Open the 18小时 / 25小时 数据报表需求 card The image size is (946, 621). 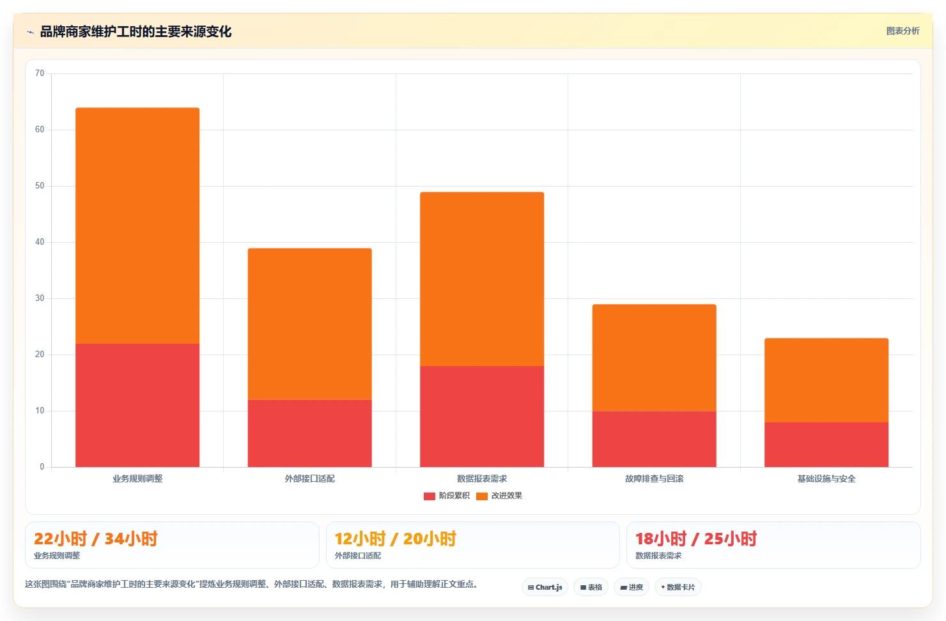click(773, 545)
